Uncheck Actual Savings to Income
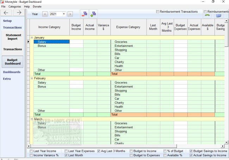Image resolution: width=229 pixels, height=160 pixels. click(191, 155)
